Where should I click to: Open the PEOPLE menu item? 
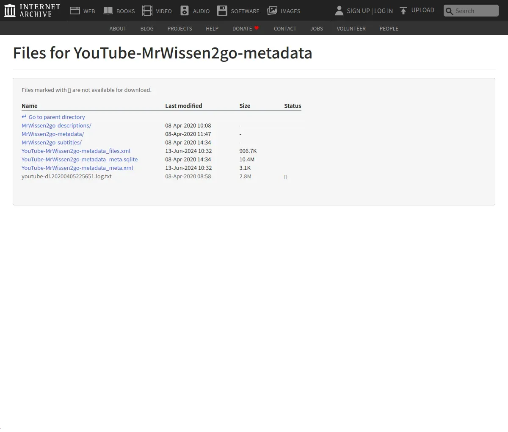389,28
